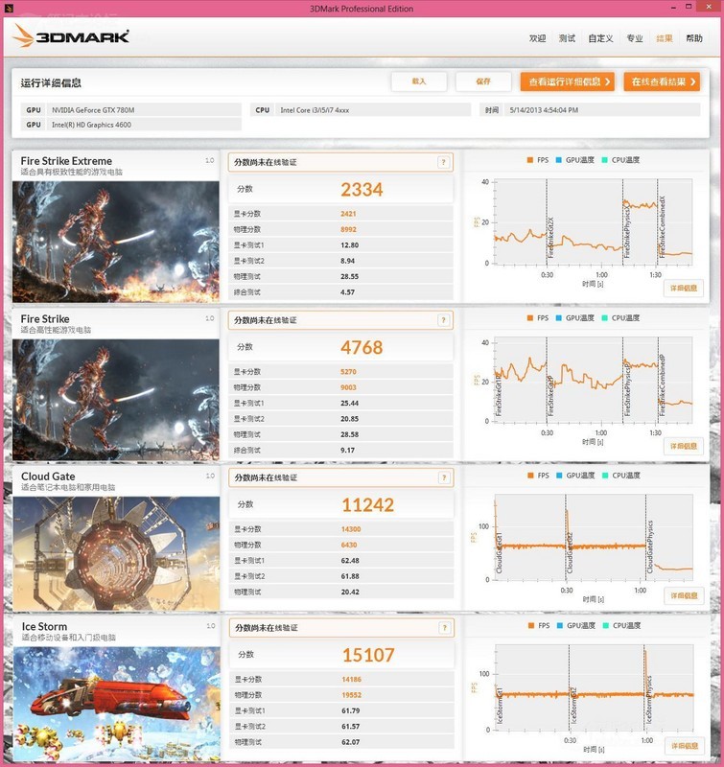Image resolution: width=724 pixels, height=767 pixels.
Task: Toggle CPU温度 legend in Cloud Gate chart
Action: click(x=621, y=476)
